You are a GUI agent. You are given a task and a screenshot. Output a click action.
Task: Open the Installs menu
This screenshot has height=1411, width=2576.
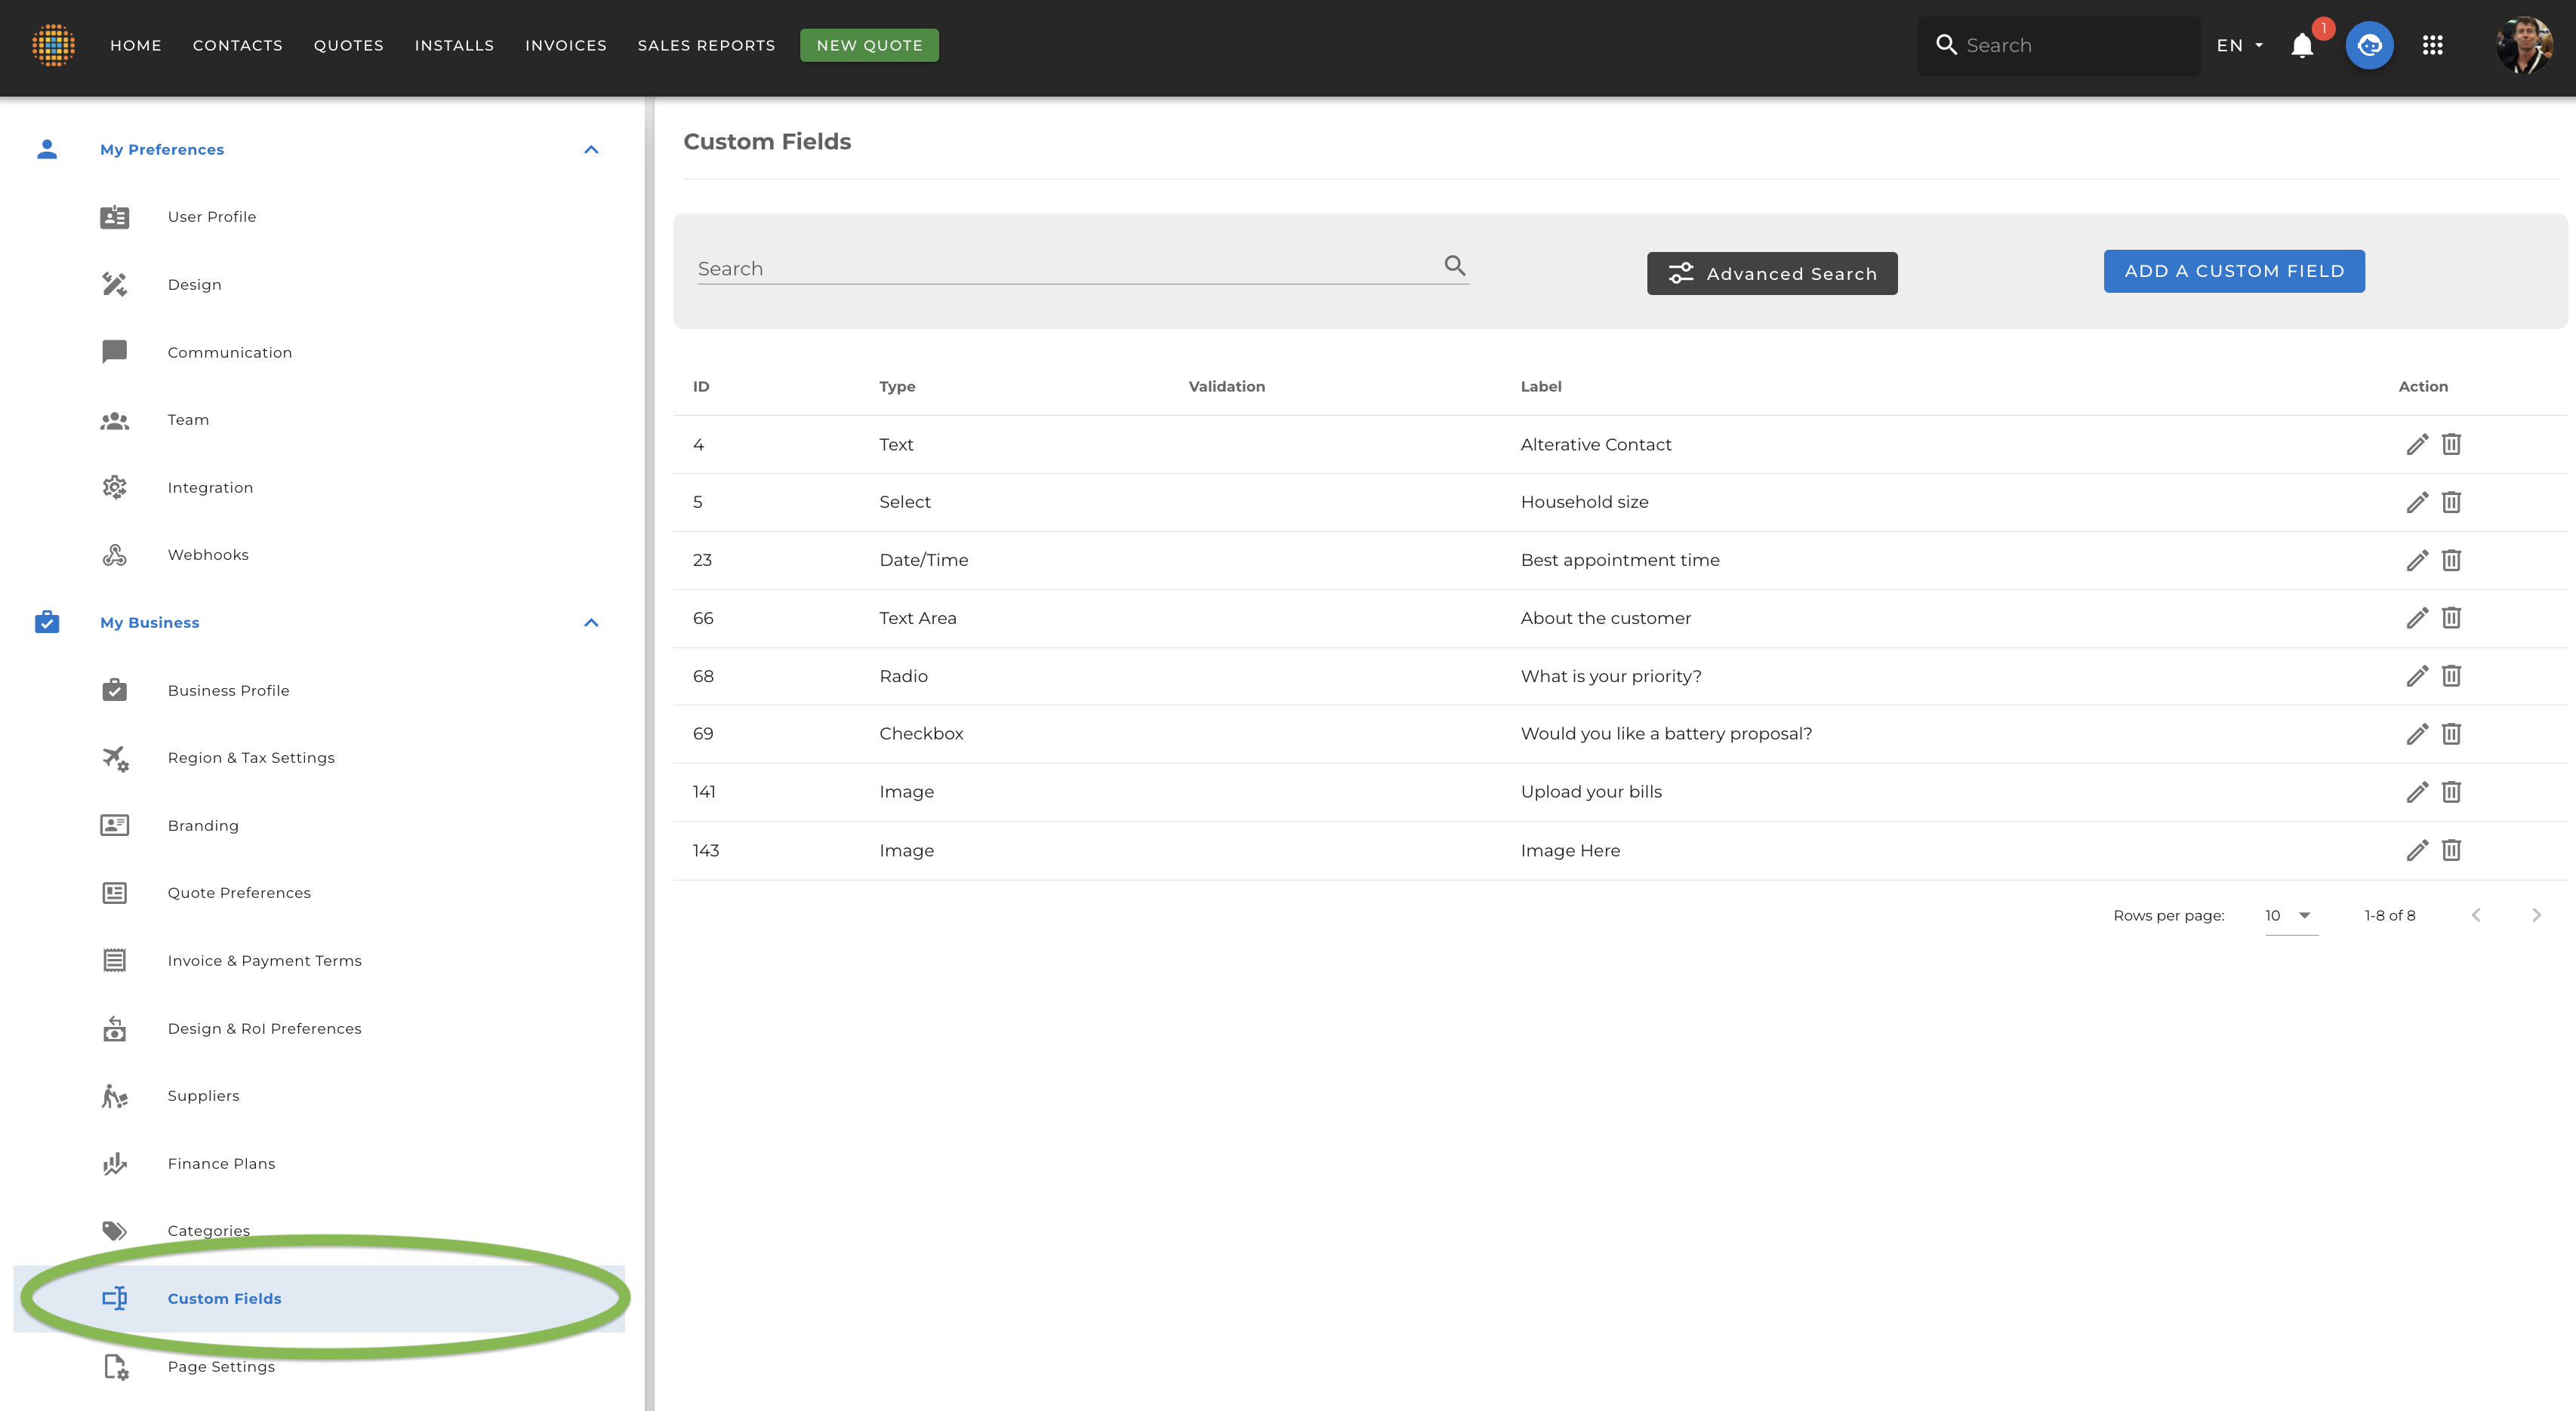coord(454,46)
